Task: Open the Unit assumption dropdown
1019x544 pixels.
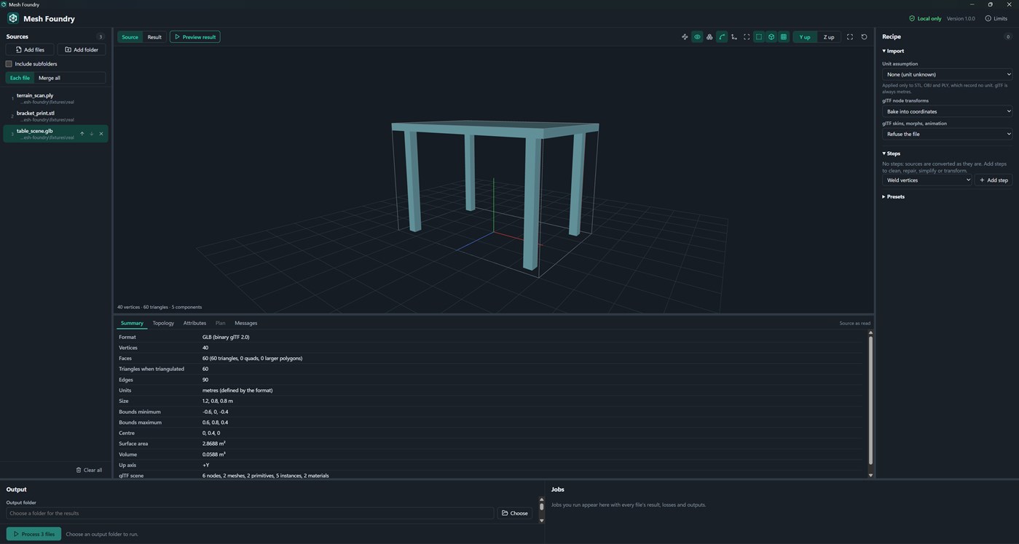Action: (x=948, y=74)
